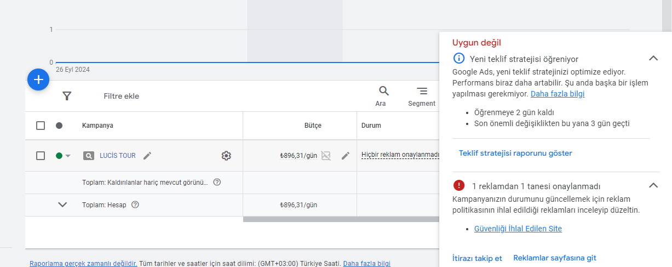Open the Segment icon

(422, 91)
